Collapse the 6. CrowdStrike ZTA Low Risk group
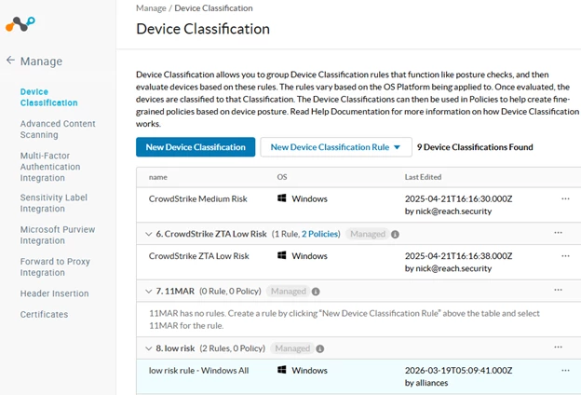The height and width of the screenshot is (395, 581). pos(149,234)
